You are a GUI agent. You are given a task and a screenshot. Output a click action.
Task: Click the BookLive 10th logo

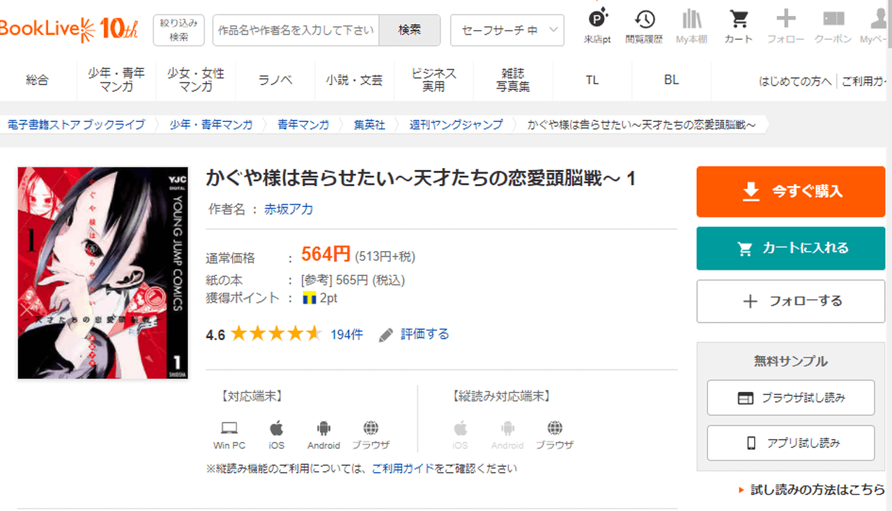tap(70, 28)
